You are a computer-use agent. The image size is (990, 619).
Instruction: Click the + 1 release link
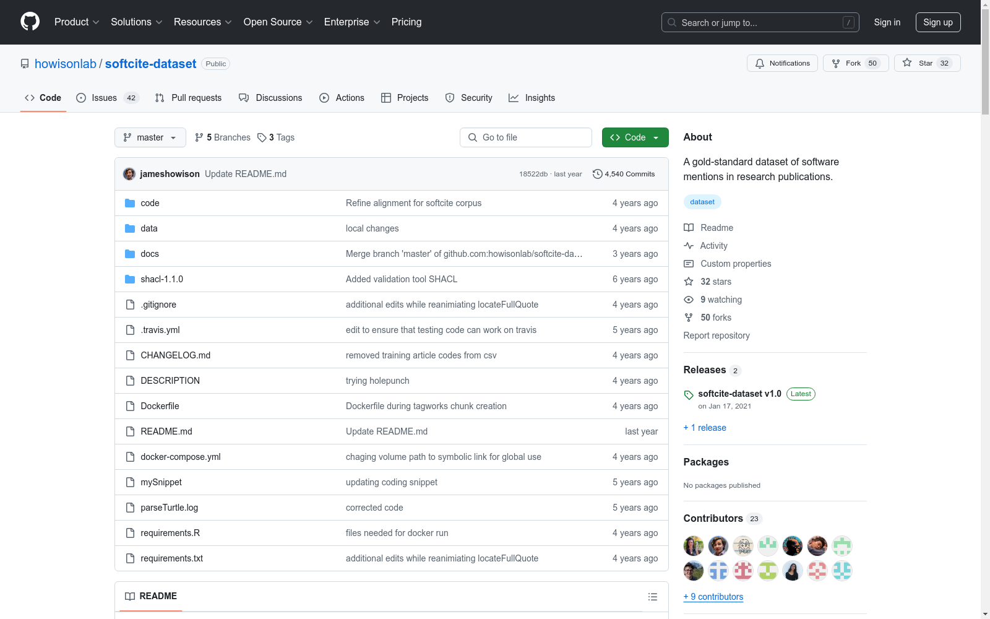click(x=705, y=428)
